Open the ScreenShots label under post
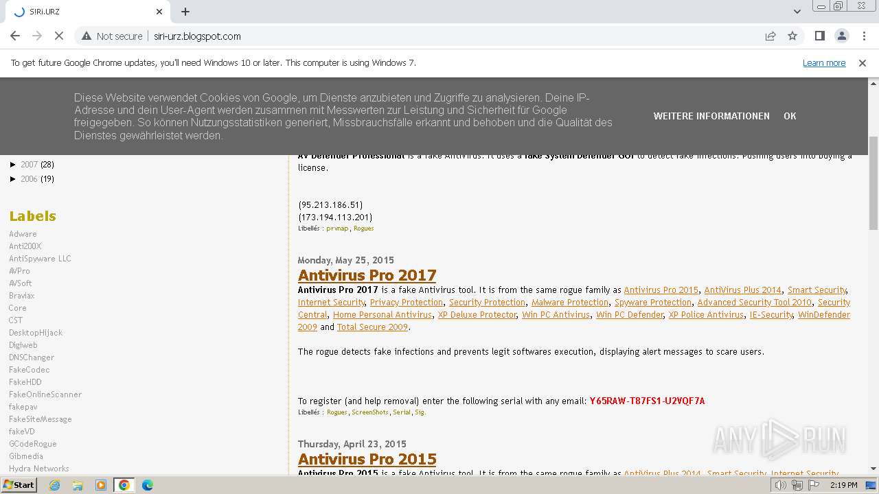 (370, 412)
